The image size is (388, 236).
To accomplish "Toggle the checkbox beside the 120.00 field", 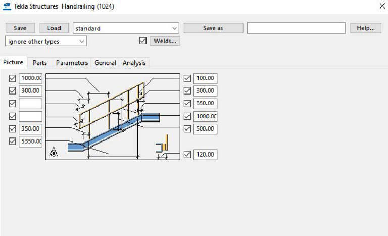I will (187, 154).
